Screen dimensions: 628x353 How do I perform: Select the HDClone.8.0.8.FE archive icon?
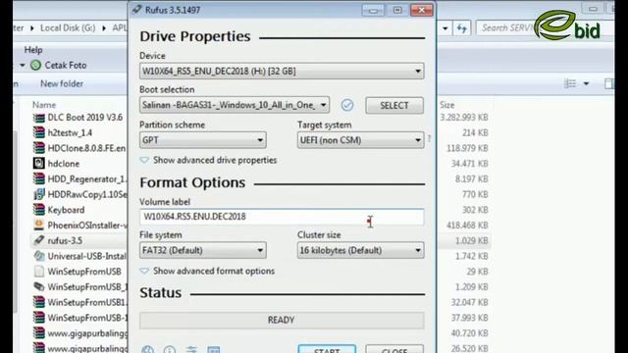[39, 148]
